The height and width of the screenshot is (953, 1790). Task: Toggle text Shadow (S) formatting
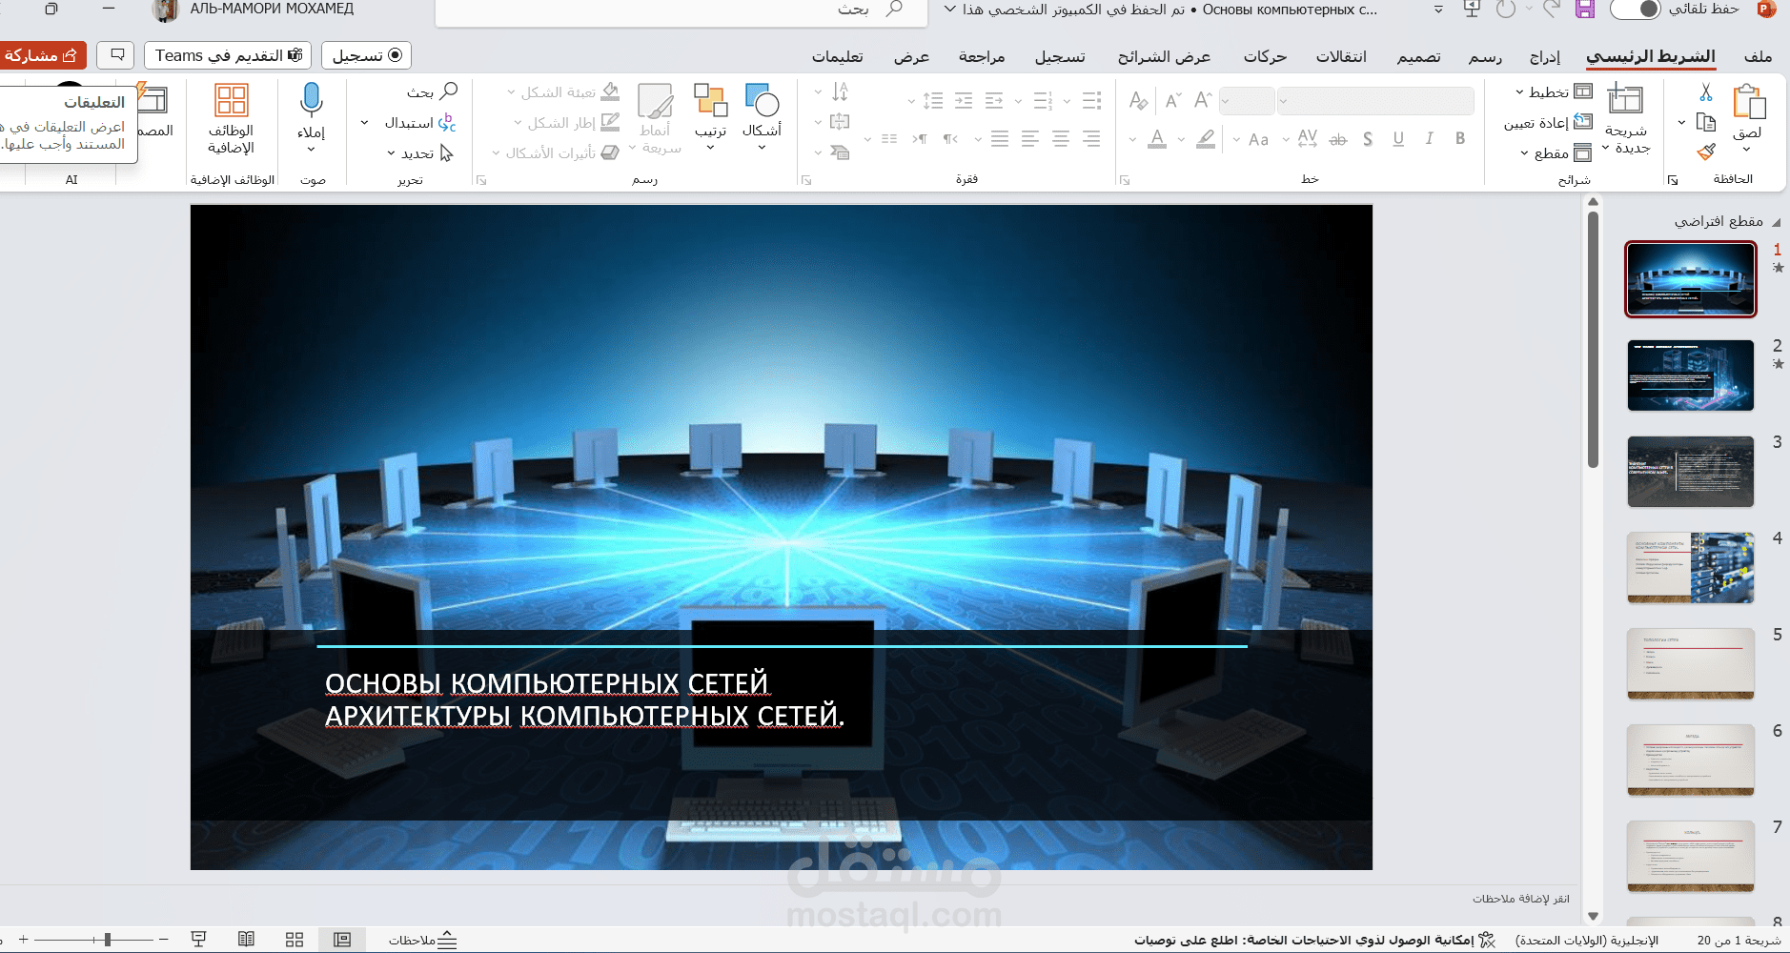tap(1368, 139)
